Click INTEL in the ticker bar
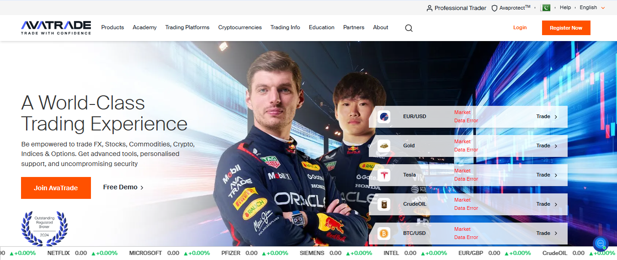The width and height of the screenshot is (617, 260). [391, 253]
